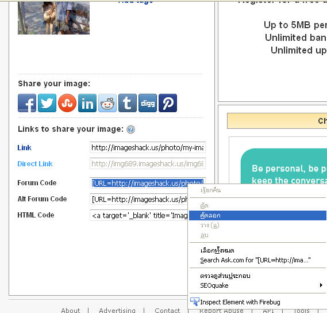Viewport: 327px width, 313px height.
Task: Click the 'Alt Forum Code' label
Action: [42, 199]
